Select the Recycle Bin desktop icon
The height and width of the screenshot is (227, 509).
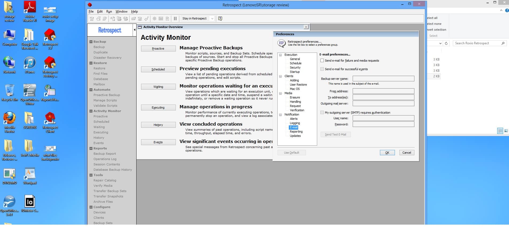coord(10,93)
